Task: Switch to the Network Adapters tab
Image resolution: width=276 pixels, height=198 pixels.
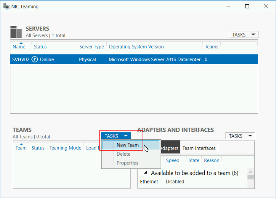Action: tap(170, 148)
